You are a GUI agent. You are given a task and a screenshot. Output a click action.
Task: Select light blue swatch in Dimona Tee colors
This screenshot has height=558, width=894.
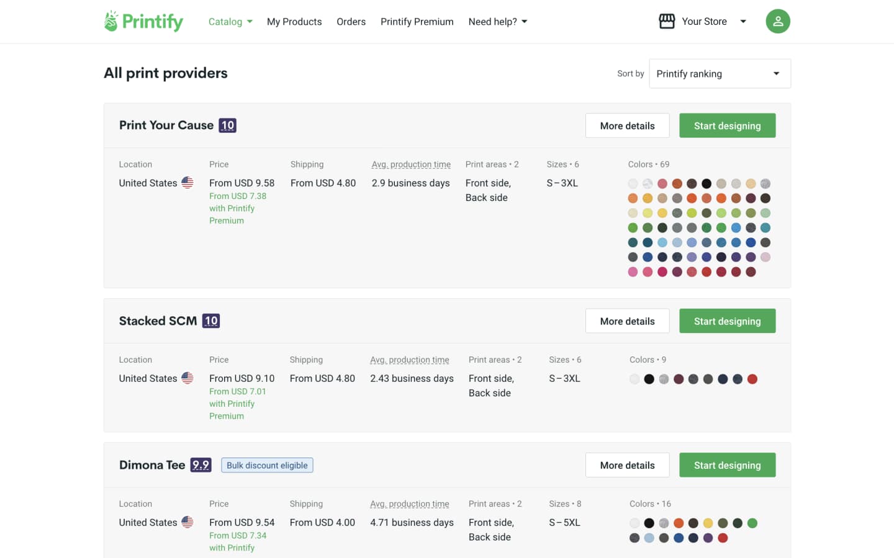point(649,538)
